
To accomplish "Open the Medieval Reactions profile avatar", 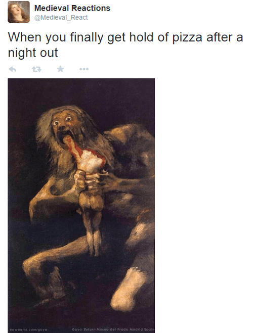I will tap(19, 12).
